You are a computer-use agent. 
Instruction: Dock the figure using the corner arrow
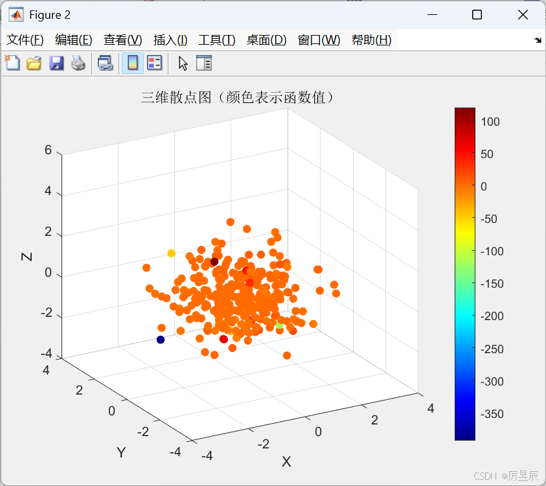tap(538, 40)
